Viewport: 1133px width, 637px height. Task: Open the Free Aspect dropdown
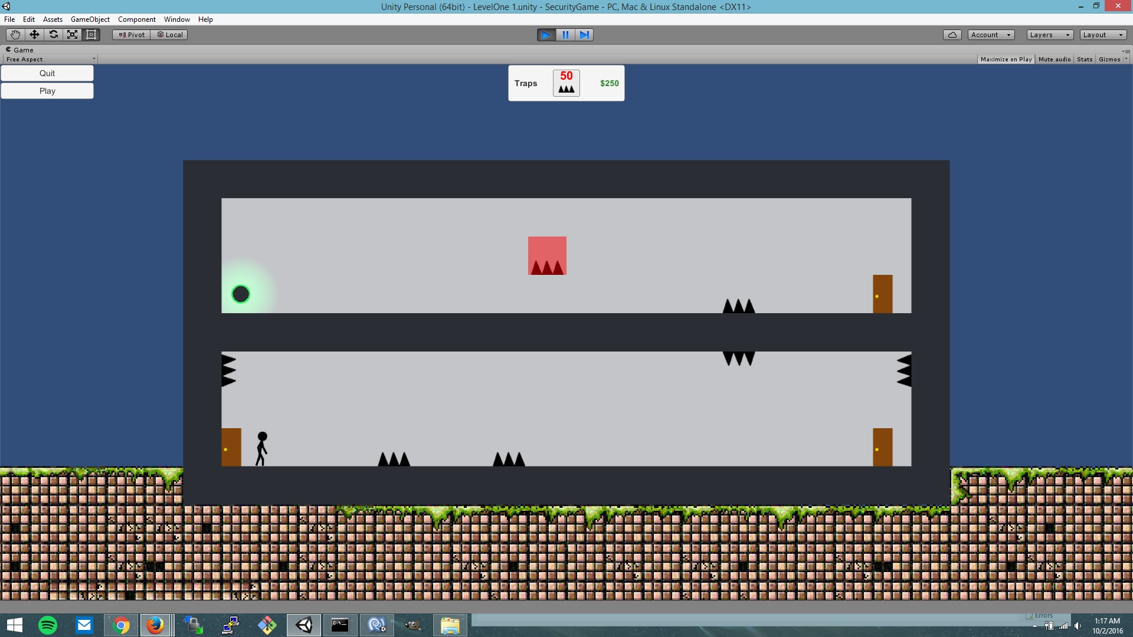coord(50,60)
